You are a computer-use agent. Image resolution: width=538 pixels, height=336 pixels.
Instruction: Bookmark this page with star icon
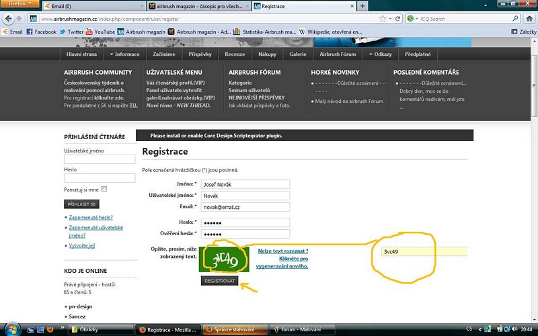click(x=381, y=19)
